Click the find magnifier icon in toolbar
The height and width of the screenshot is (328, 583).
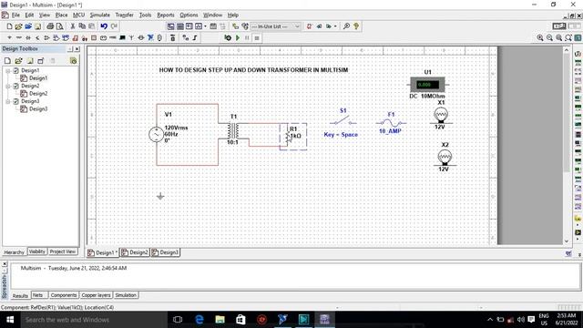[346, 26]
